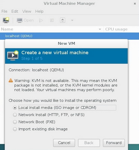The image size is (139, 150).
Task: Click the Shut Down power icon
Action: click(x=63, y=20)
